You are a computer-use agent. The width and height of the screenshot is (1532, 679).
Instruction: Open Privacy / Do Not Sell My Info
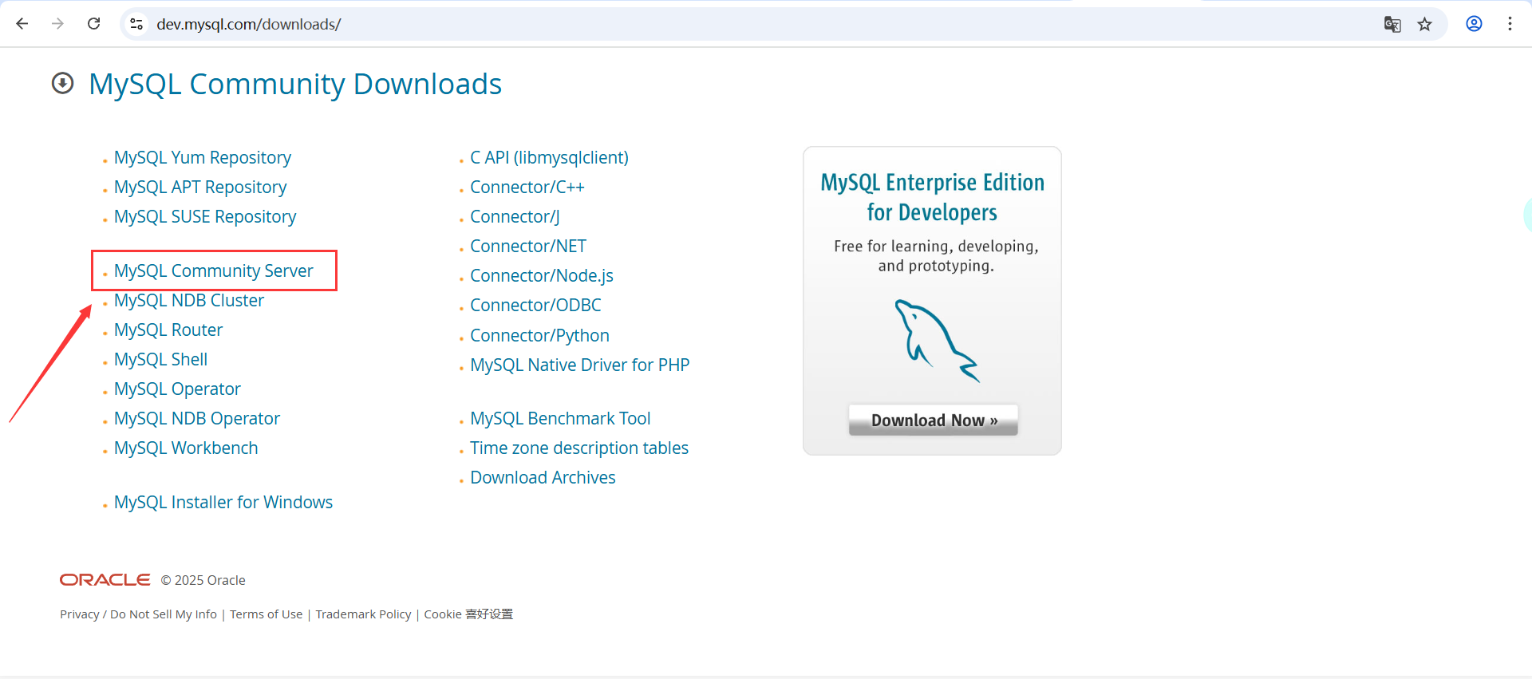click(x=138, y=614)
